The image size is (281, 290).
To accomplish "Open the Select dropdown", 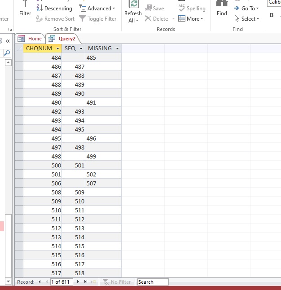I will [x=247, y=19].
